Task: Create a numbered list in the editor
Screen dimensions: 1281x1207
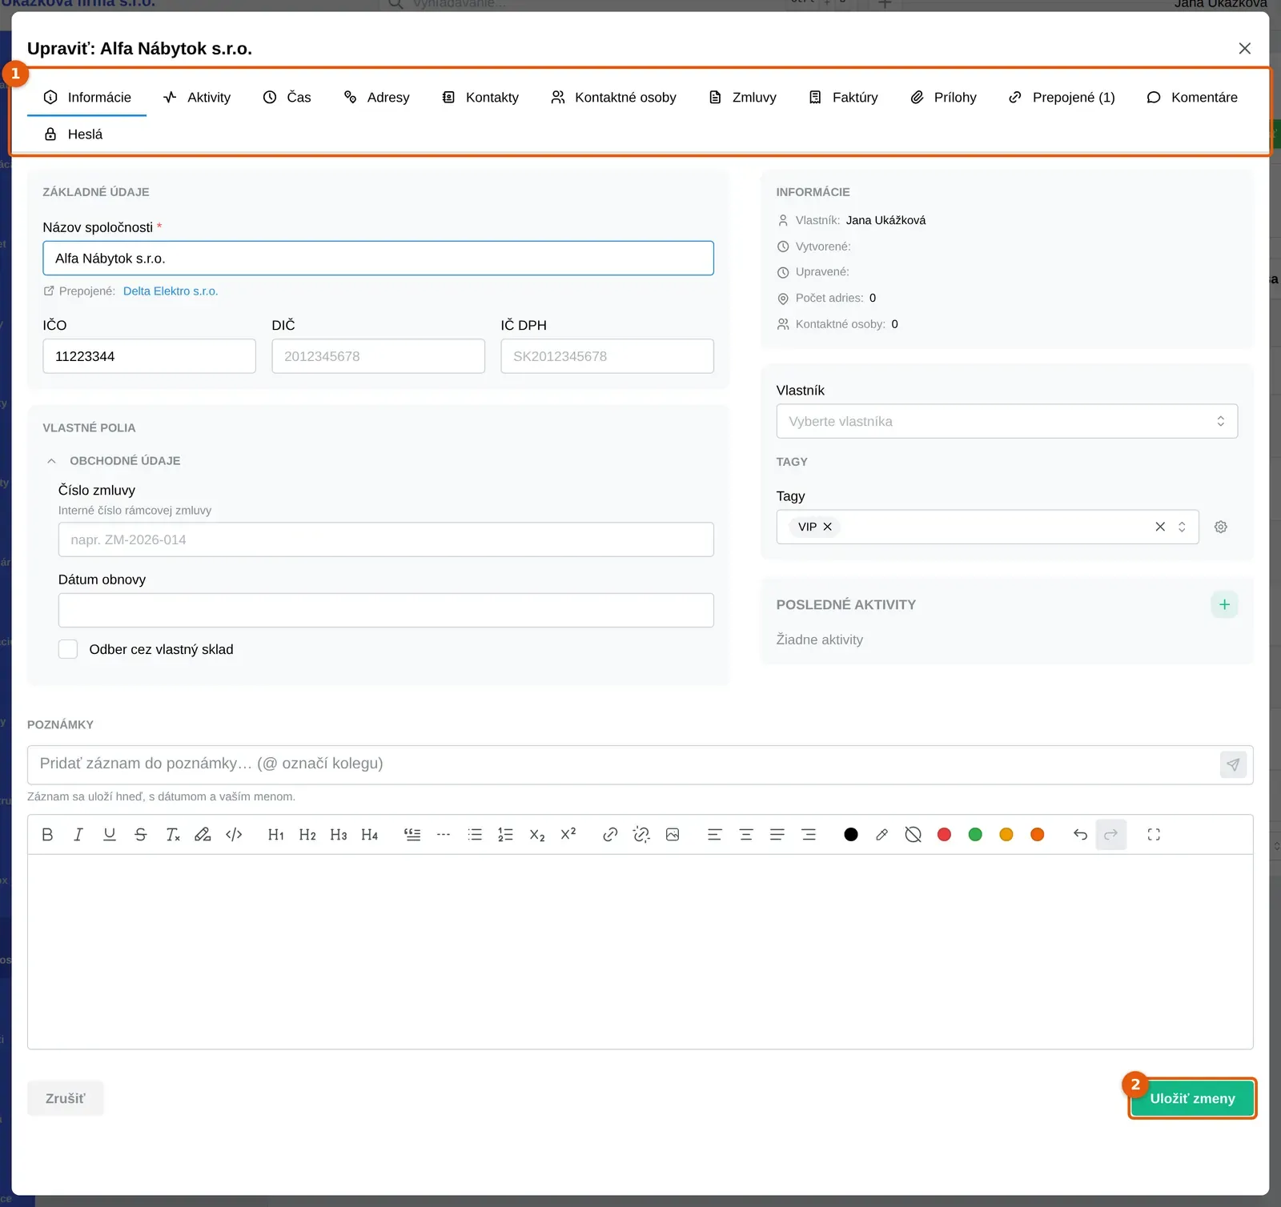Action: tap(506, 835)
